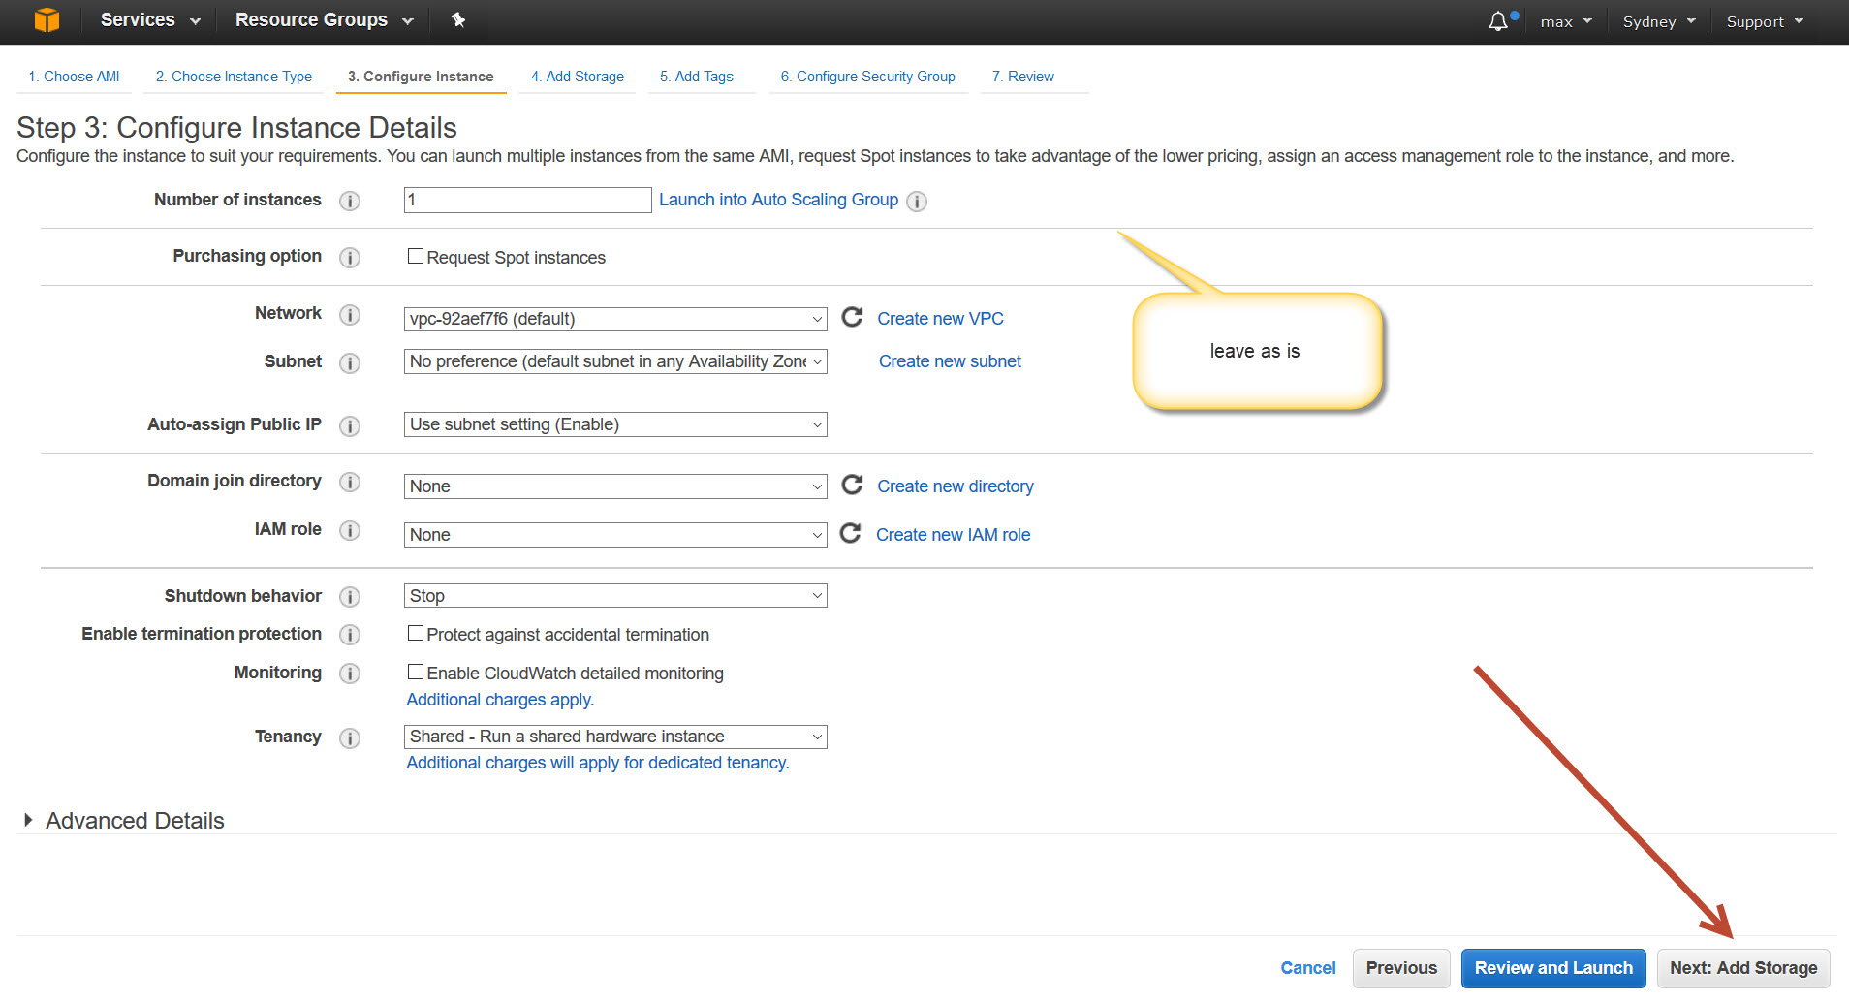
Task: Enable Request Spot instances checkbox
Action: (416, 257)
